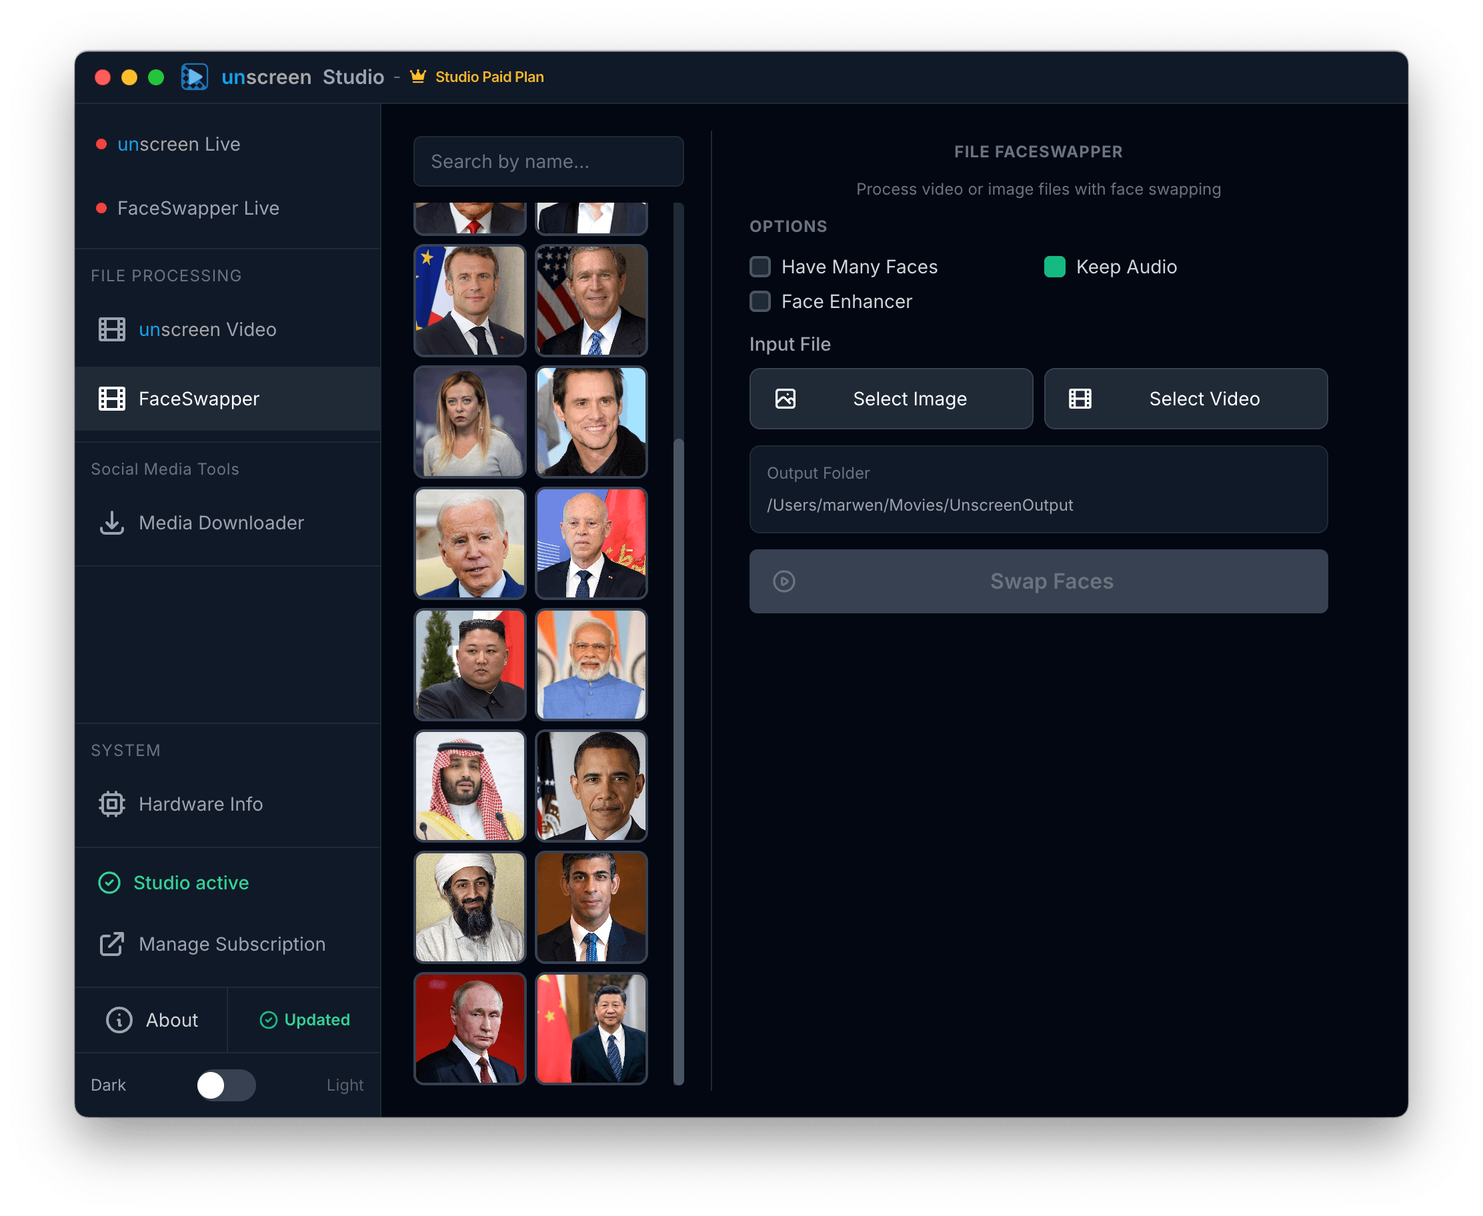The image size is (1483, 1216).
Task: Click the image icon on Select Image button
Action: tap(785, 398)
